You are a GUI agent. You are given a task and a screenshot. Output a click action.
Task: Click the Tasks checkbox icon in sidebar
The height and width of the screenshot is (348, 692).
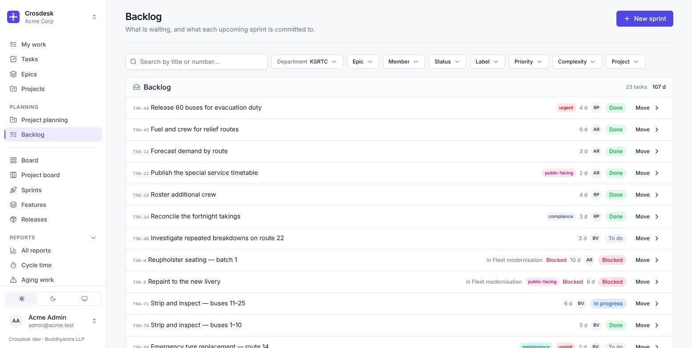13,59
